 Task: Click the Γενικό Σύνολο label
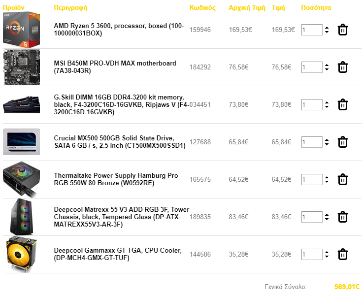tap(286, 287)
